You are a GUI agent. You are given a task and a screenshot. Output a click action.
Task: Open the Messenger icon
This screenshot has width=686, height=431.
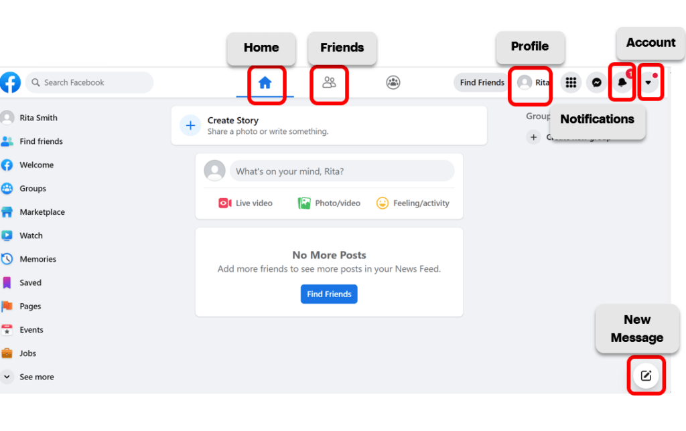pos(596,82)
